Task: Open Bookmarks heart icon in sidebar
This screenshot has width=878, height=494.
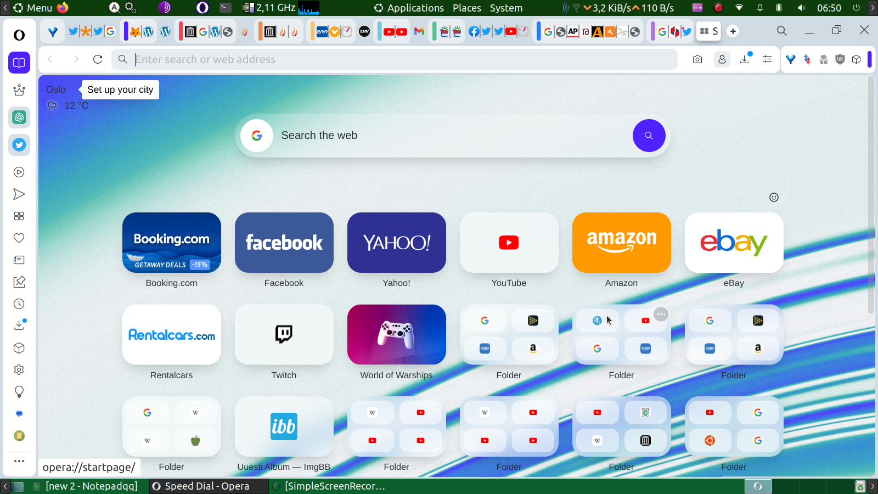Action: pyautogui.click(x=19, y=238)
